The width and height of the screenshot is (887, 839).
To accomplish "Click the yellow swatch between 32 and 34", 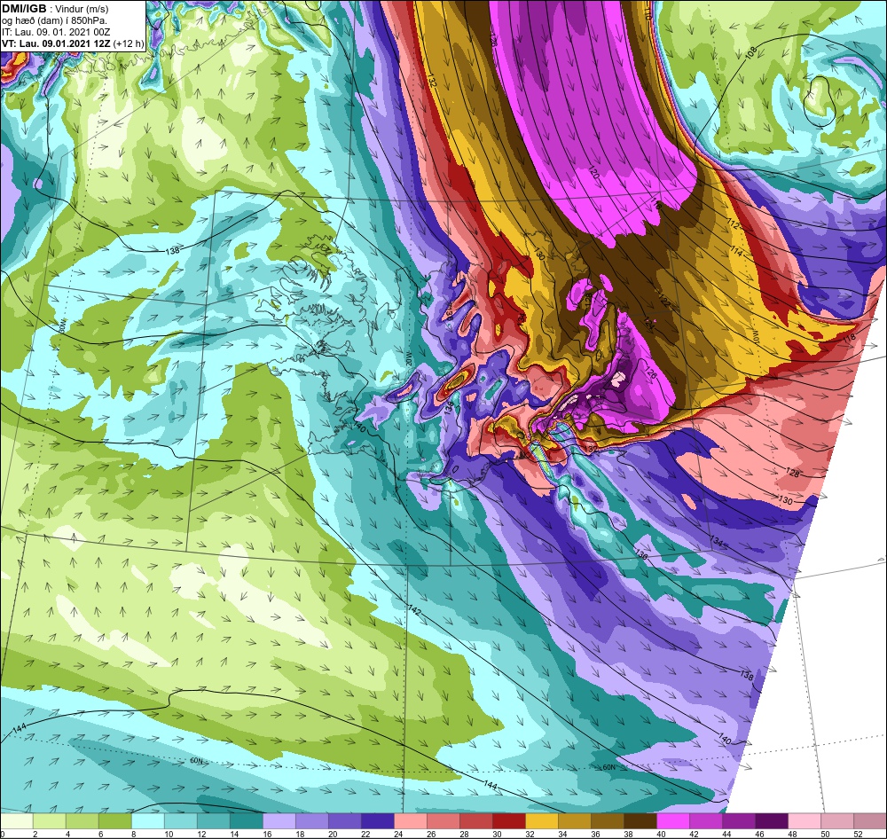I will click(542, 820).
